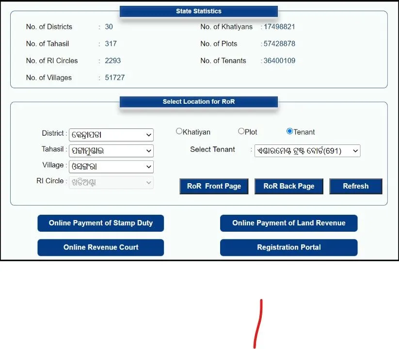Choose the Plot radio option

click(x=241, y=131)
